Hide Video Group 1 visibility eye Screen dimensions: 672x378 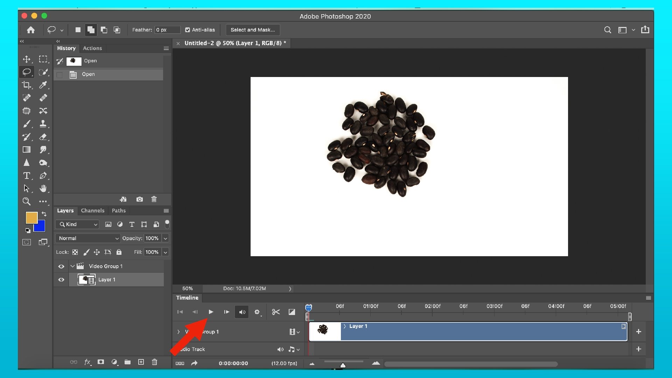pyautogui.click(x=61, y=266)
